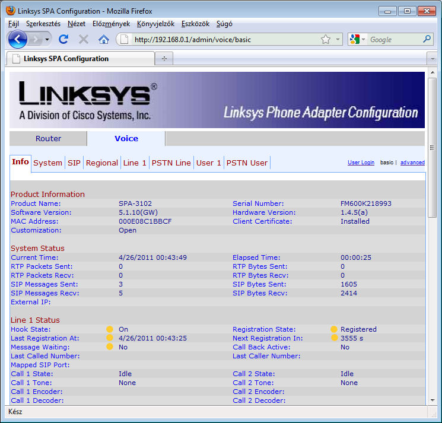Image resolution: width=442 pixels, height=423 pixels.
Task: Open the Szerkesztés menu
Action: [43, 24]
